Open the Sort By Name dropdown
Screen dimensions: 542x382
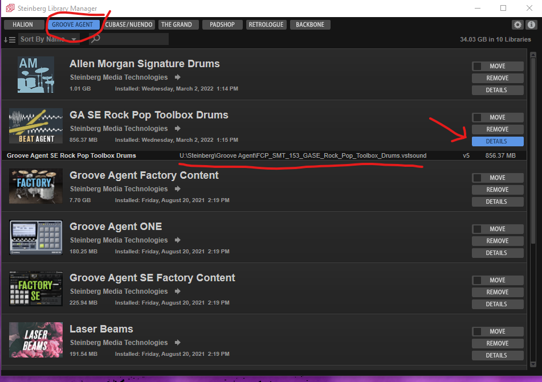pos(49,39)
